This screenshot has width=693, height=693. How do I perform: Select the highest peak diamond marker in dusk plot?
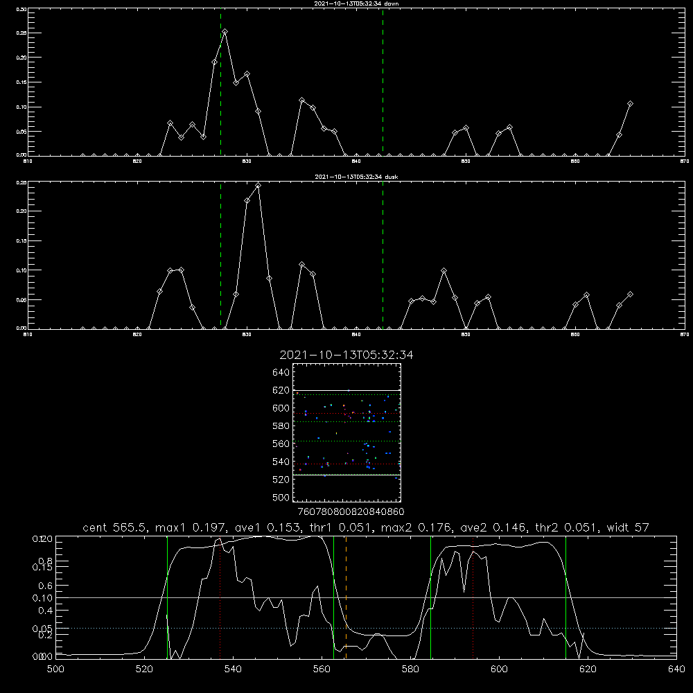tap(258, 186)
